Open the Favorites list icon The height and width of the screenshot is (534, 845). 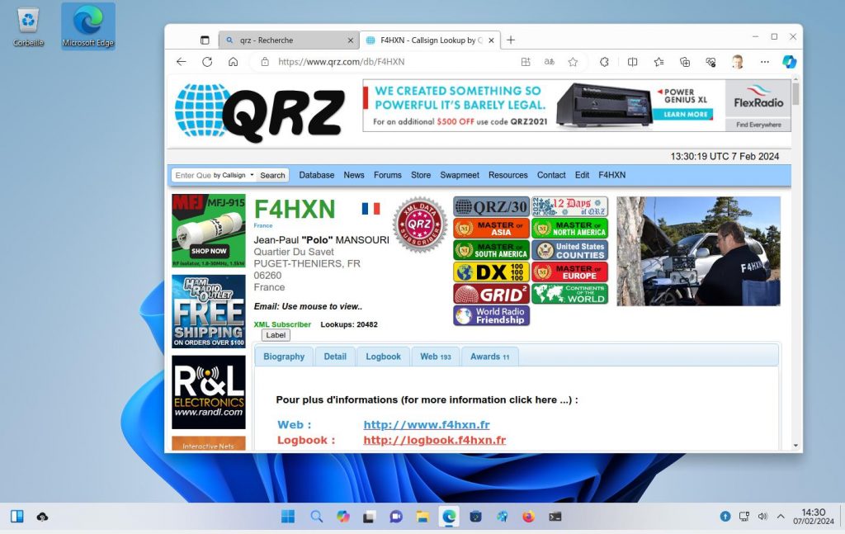[x=659, y=62]
